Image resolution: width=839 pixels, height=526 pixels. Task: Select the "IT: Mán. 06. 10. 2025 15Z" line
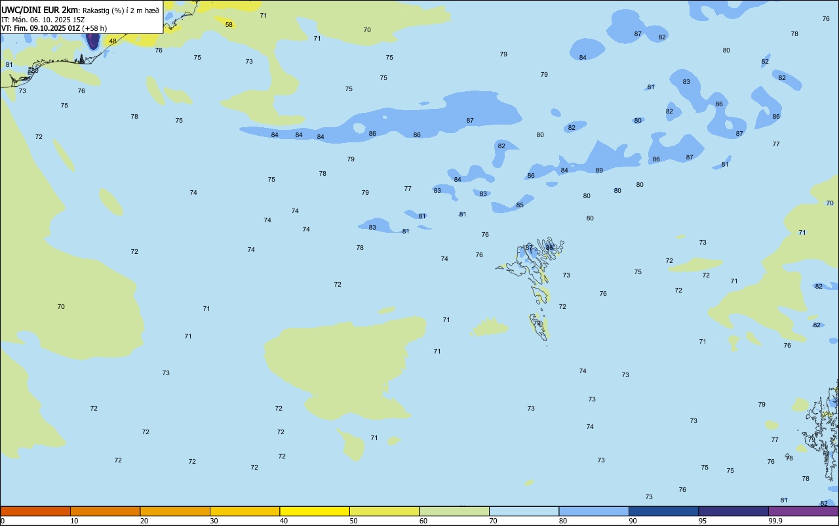43,19
